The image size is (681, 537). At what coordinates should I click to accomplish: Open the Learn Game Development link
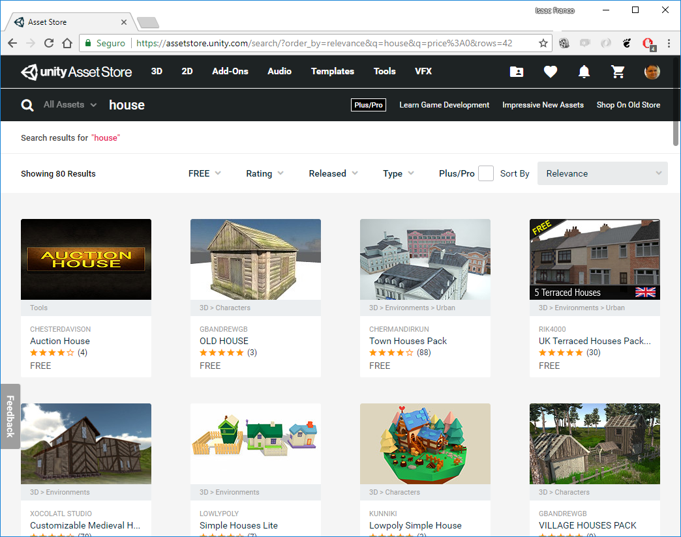444,105
